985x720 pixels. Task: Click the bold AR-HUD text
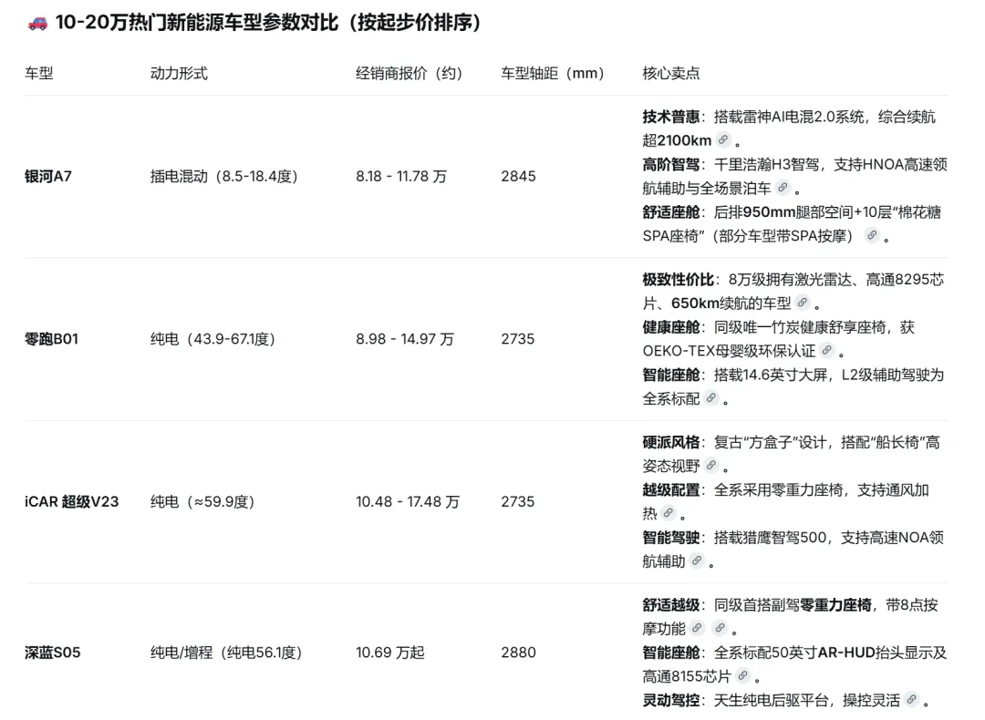845,653
